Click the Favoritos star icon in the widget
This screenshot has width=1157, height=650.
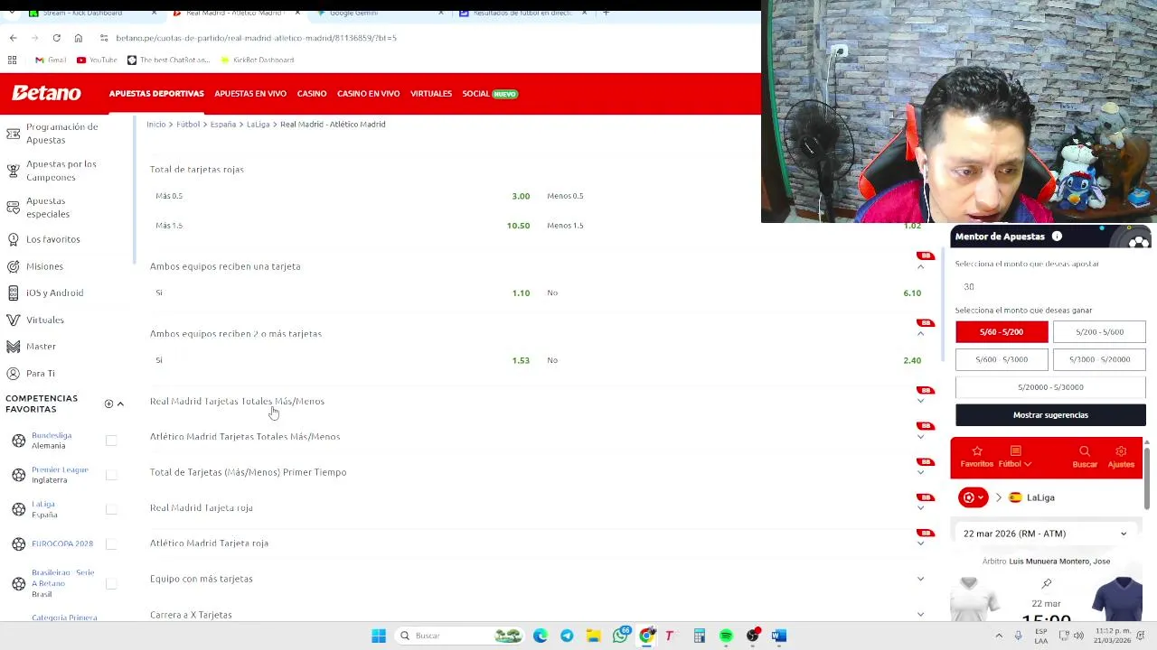pyautogui.click(x=976, y=451)
